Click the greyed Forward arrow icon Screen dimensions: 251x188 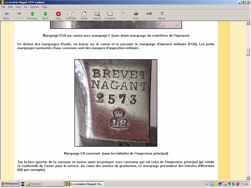coord(19,14)
